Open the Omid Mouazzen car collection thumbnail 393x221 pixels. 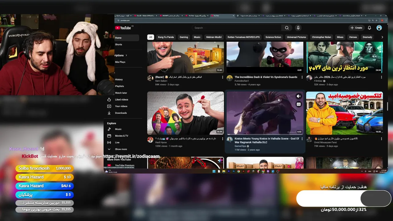(344, 113)
